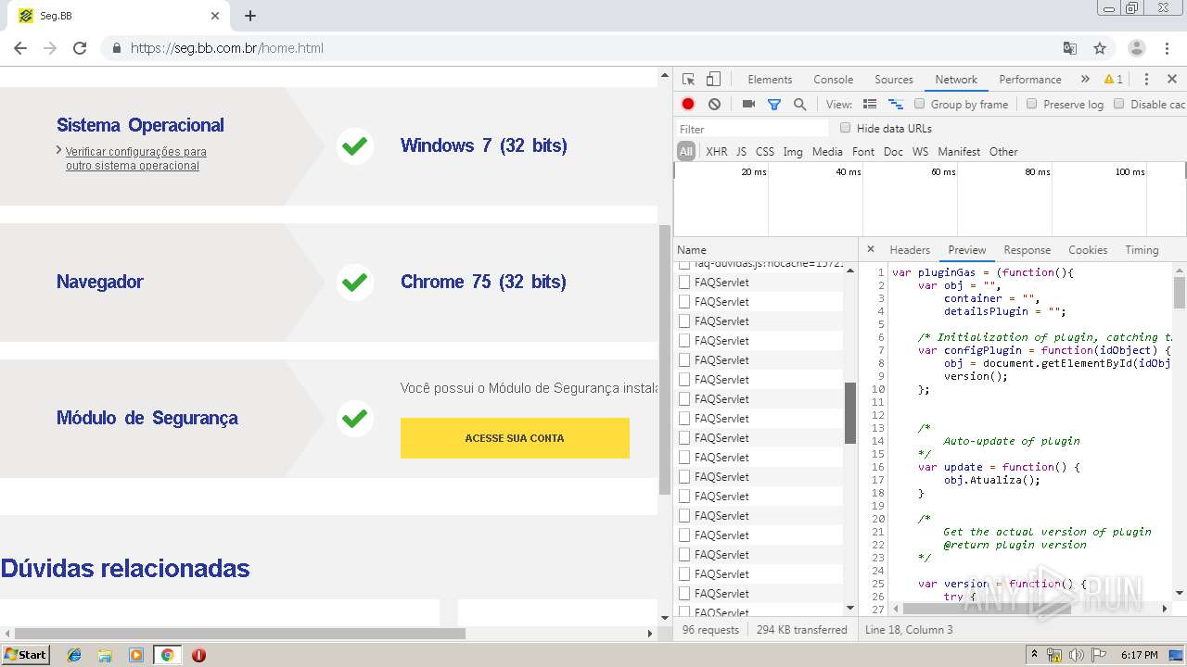Toggle the network filter funnel icon
The width and height of the screenshot is (1187, 667).
[774, 105]
